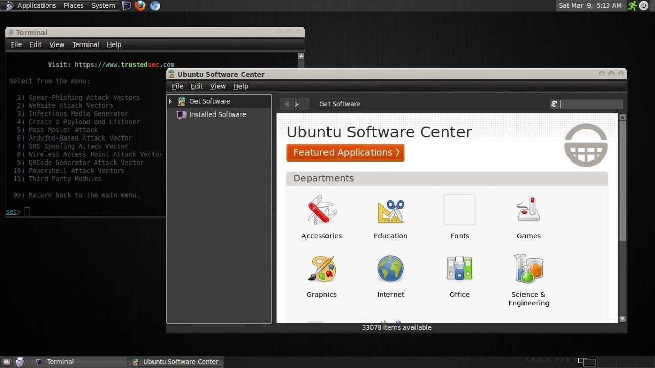Open the Terminal window's File menu

click(x=16, y=44)
